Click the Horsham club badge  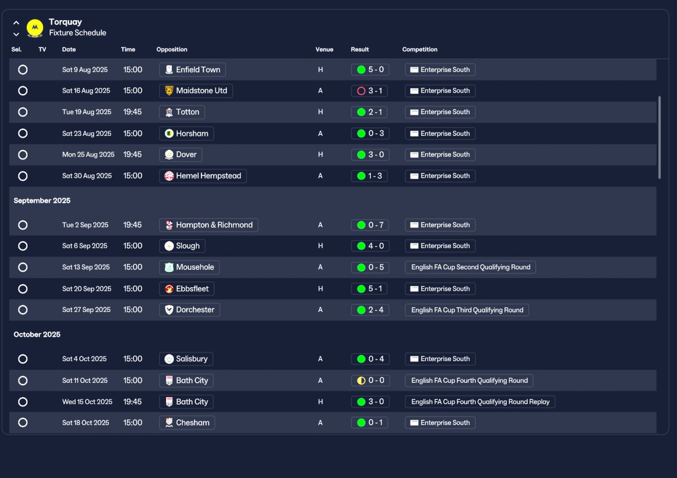(169, 133)
